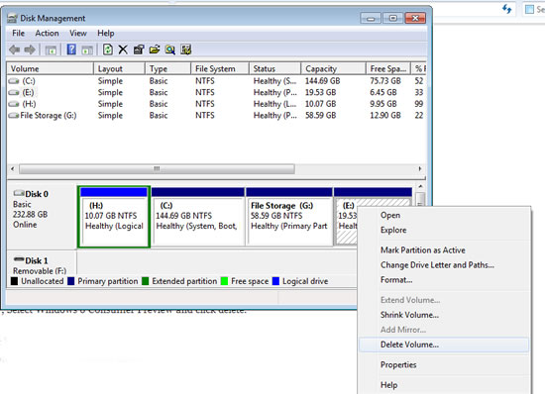Choose Format... from the context menu

tap(445, 280)
